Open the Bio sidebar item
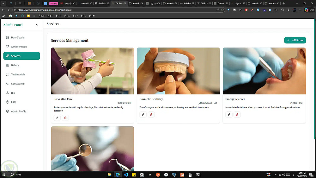 pos(21,93)
